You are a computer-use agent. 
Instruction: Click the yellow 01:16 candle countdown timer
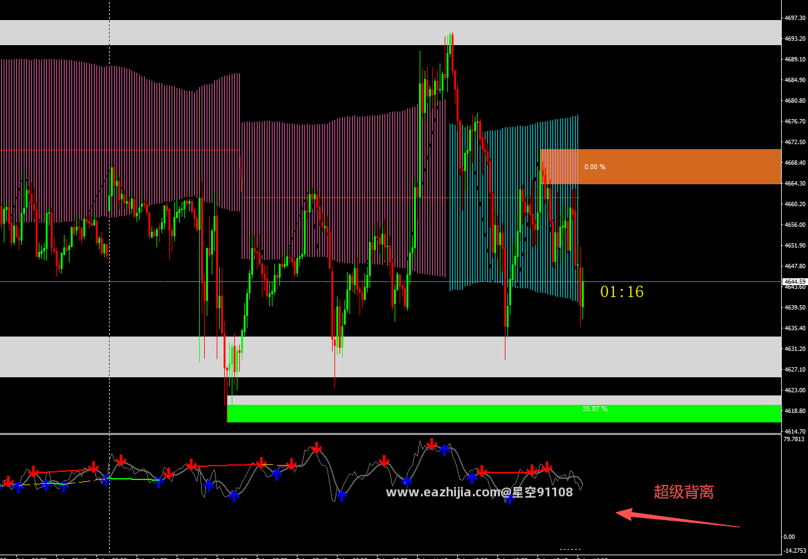(x=621, y=291)
